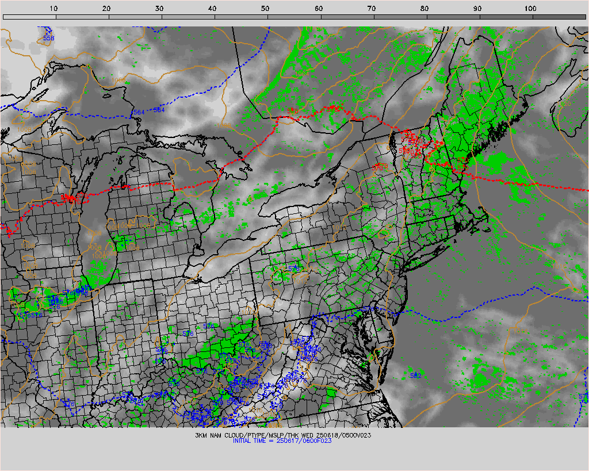
Task: Click the blue 558 thickness contour label
Action: coord(49,39)
